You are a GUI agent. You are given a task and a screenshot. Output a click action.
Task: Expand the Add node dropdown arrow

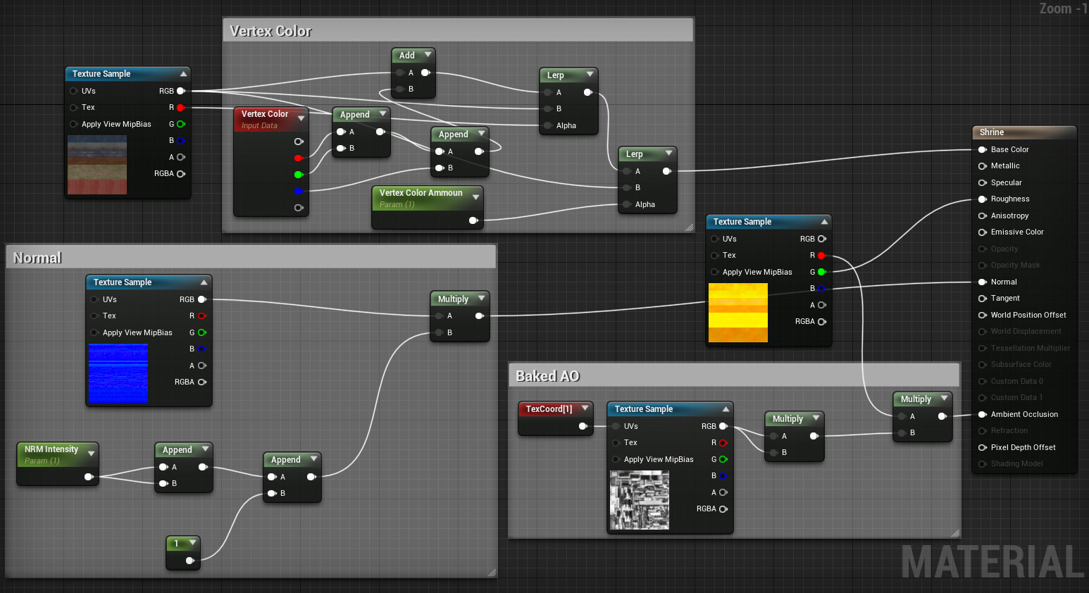click(x=428, y=55)
